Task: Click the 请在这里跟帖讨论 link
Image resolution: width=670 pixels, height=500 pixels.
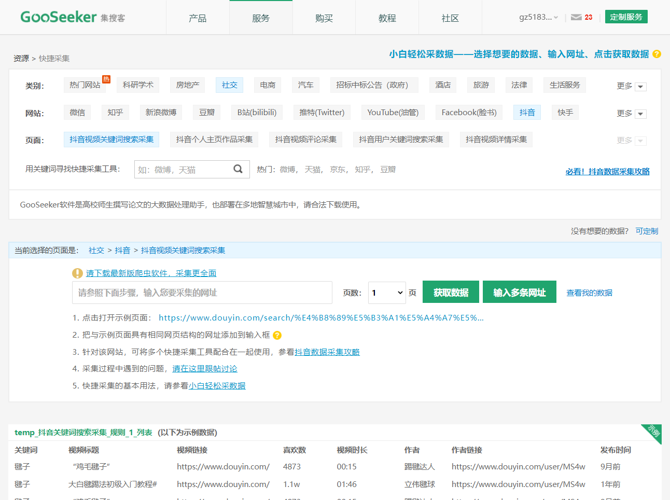Action: [x=205, y=368]
